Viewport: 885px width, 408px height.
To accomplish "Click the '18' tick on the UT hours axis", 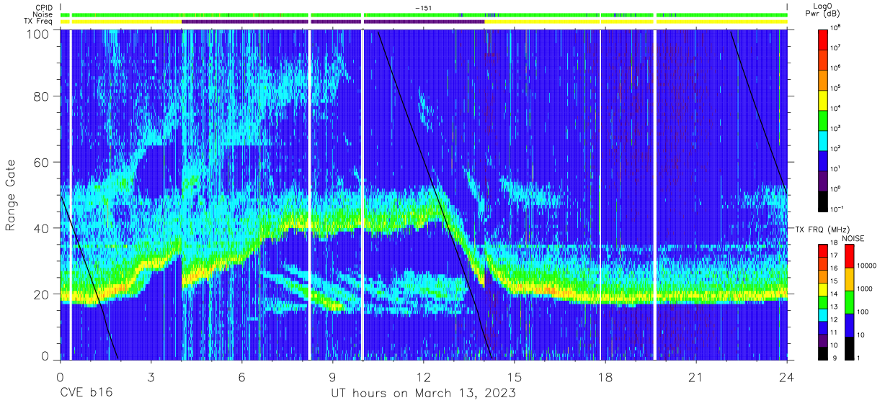I will (605, 376).
